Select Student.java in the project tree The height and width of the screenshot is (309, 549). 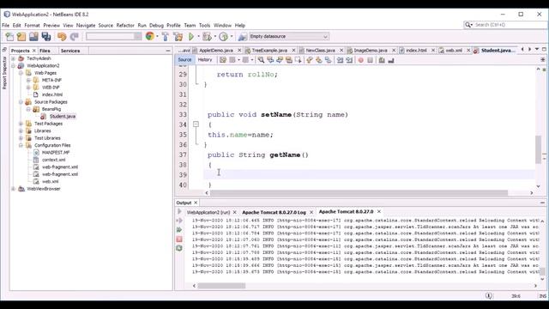63,117
